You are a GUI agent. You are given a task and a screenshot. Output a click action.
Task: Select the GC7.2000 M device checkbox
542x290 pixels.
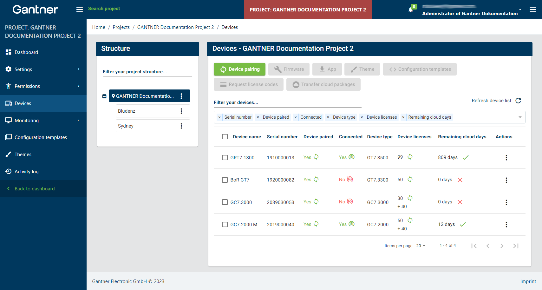(225, 225)
